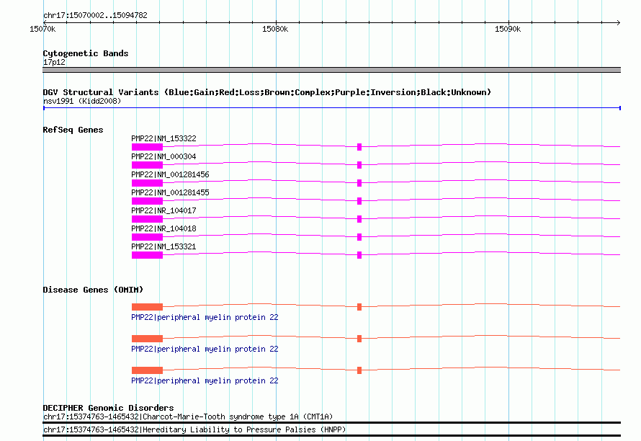Click the 15080k ruler position label
Screen dimensions: 641x441
[275, 29]
